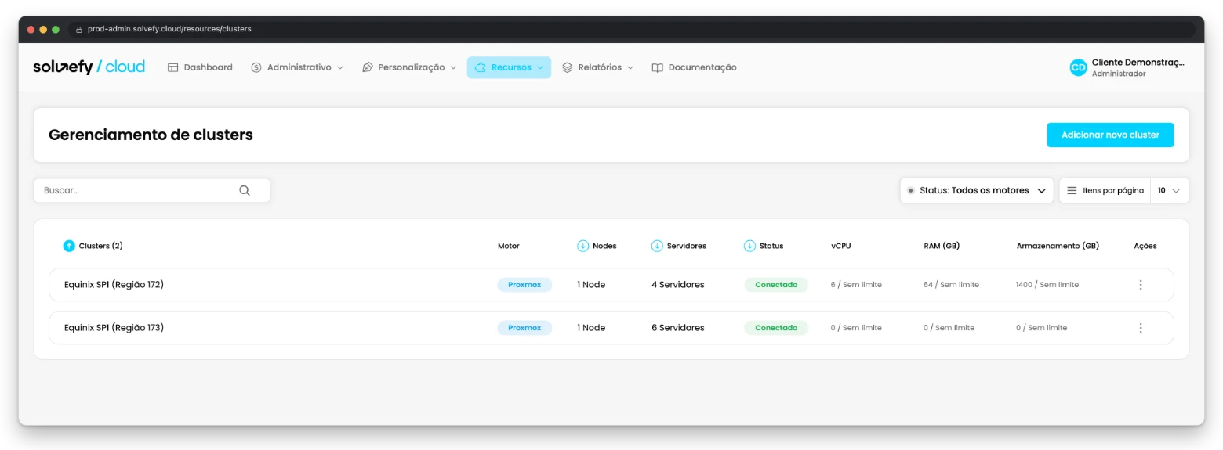Click the lock icon in address bar
Image resolution: width=1223 pixels, height=450 pixels.
click(x=79, y=29)
